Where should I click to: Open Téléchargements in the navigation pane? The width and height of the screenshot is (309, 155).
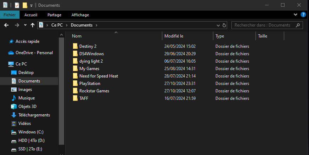click(x=34, y=115)
